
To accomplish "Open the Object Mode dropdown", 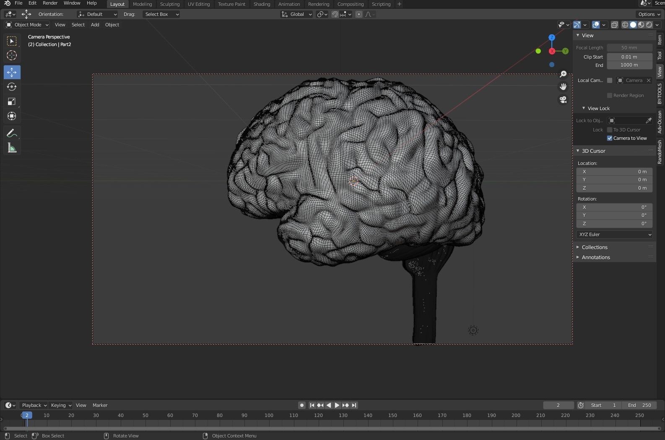I will tap(27, 25).
